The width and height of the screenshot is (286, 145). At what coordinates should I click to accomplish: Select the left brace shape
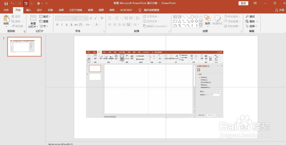(x=192, y=26)
